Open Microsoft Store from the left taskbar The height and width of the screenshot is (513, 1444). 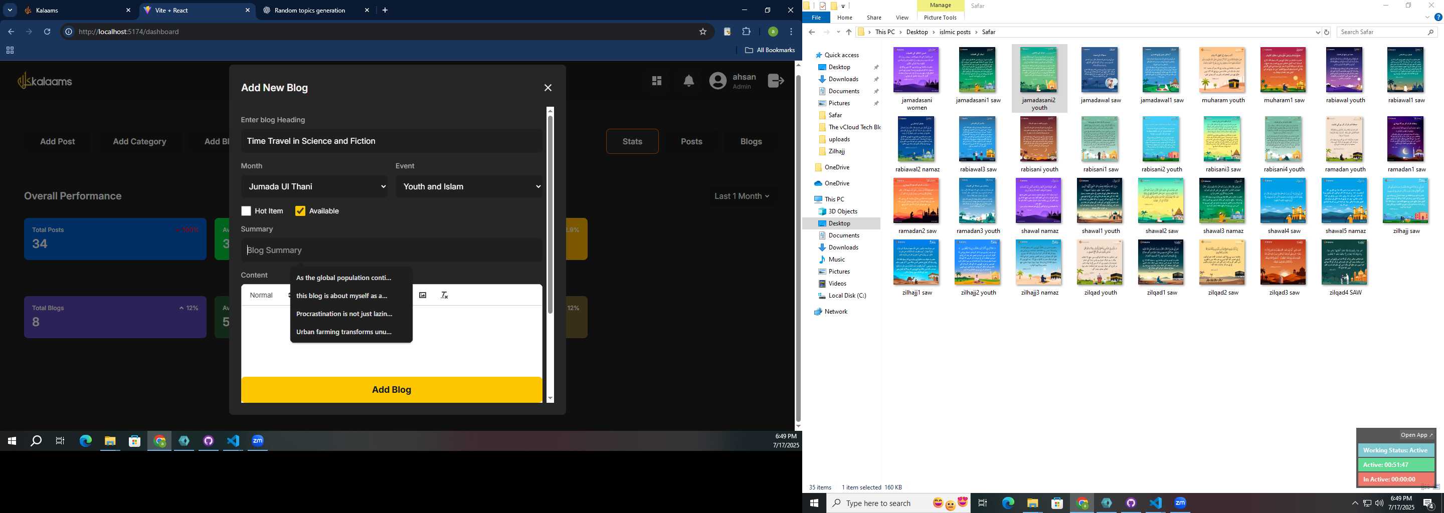(x=134, y=441)
